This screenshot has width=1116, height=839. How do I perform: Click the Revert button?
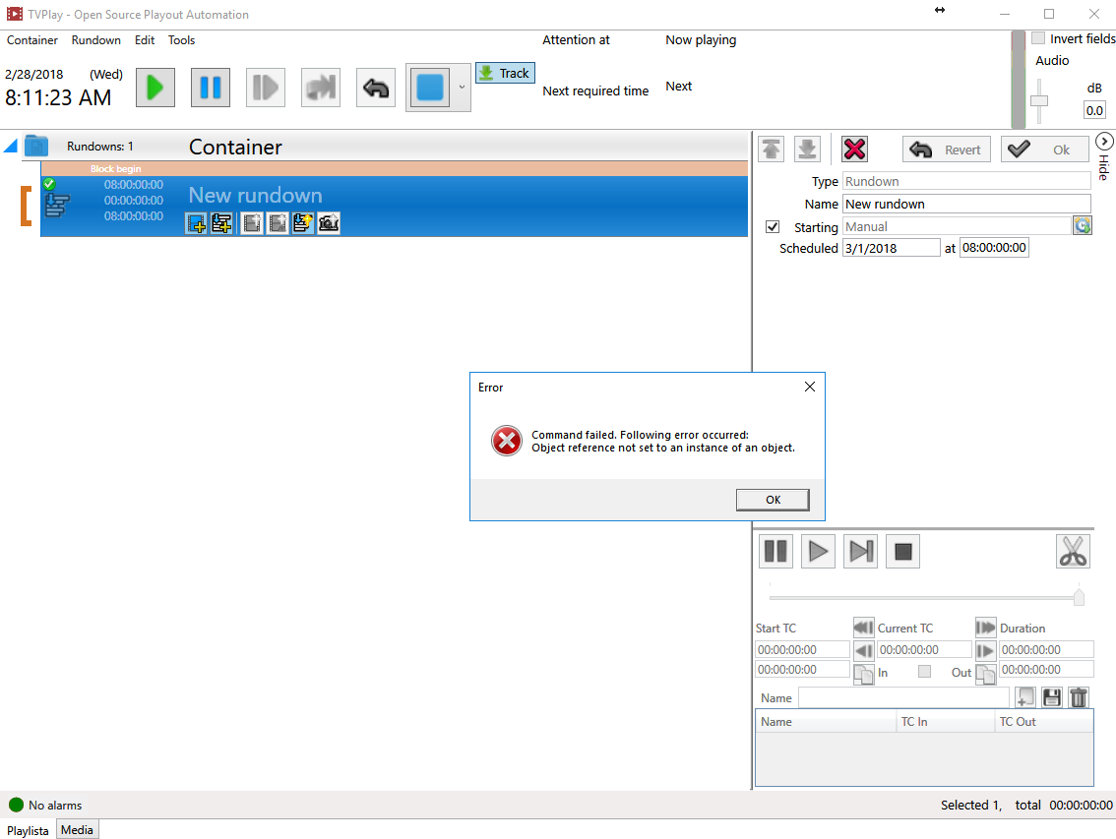[946, 149]
